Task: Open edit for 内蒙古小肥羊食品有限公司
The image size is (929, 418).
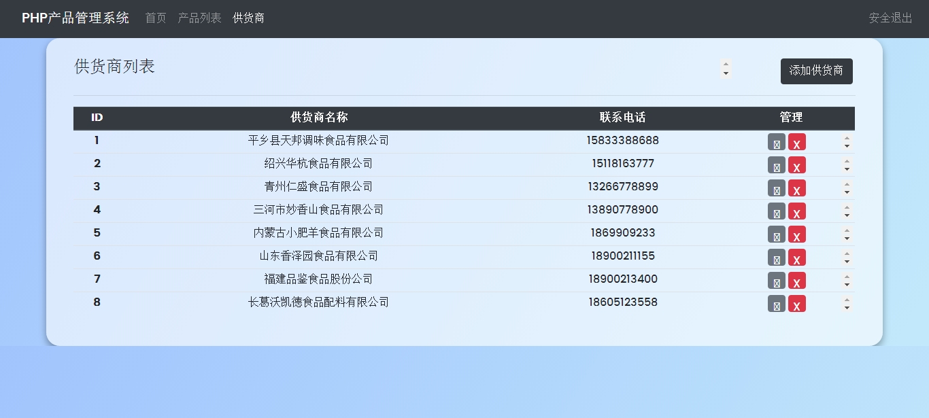Action: pos(776,234)
